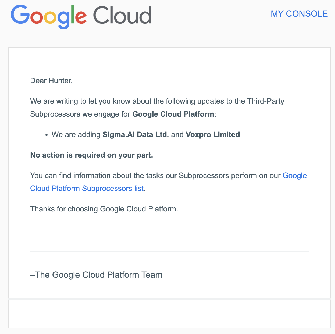Click the colorful 'Google' wordmark in header
Image resolution: width=335 pixels, height=334 pixels.
(49, 17)
